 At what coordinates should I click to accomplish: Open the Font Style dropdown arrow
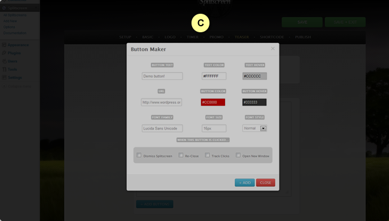coord(263,128)
